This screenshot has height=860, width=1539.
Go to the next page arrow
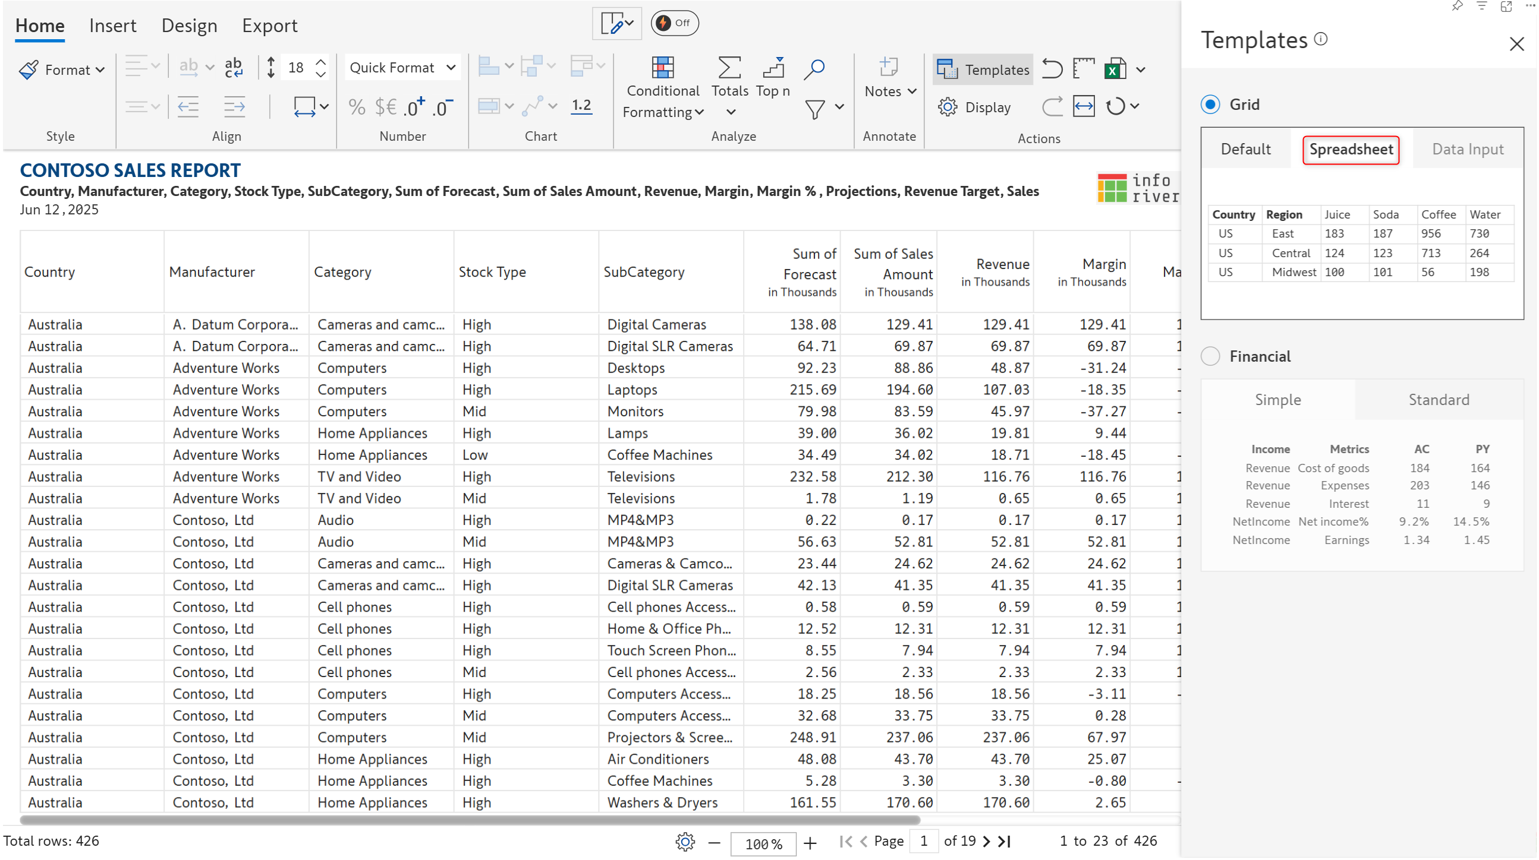click(x=986, y=842)
